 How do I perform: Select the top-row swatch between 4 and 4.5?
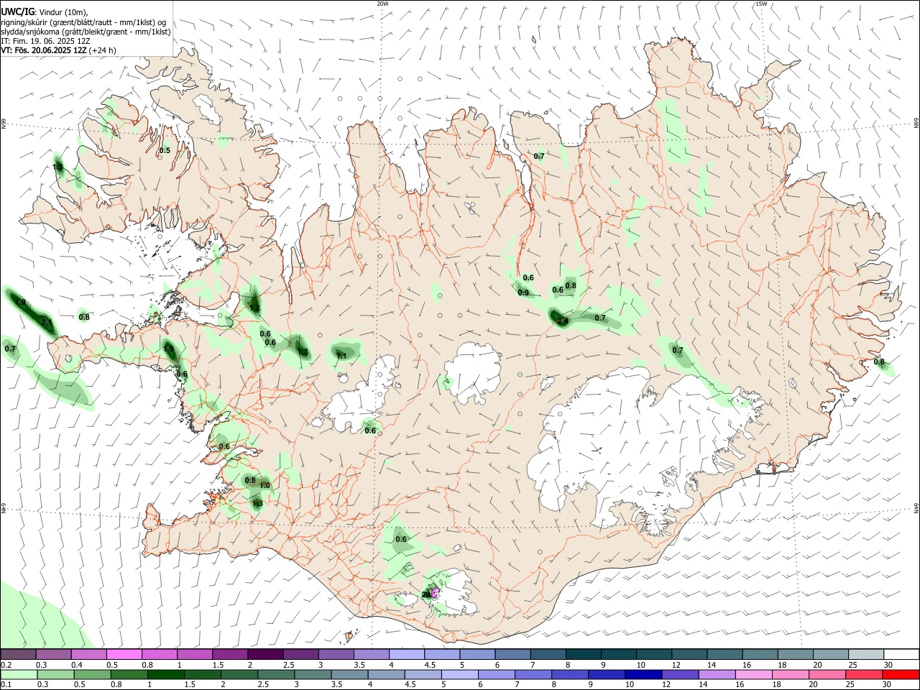click(x=406, y=655)
